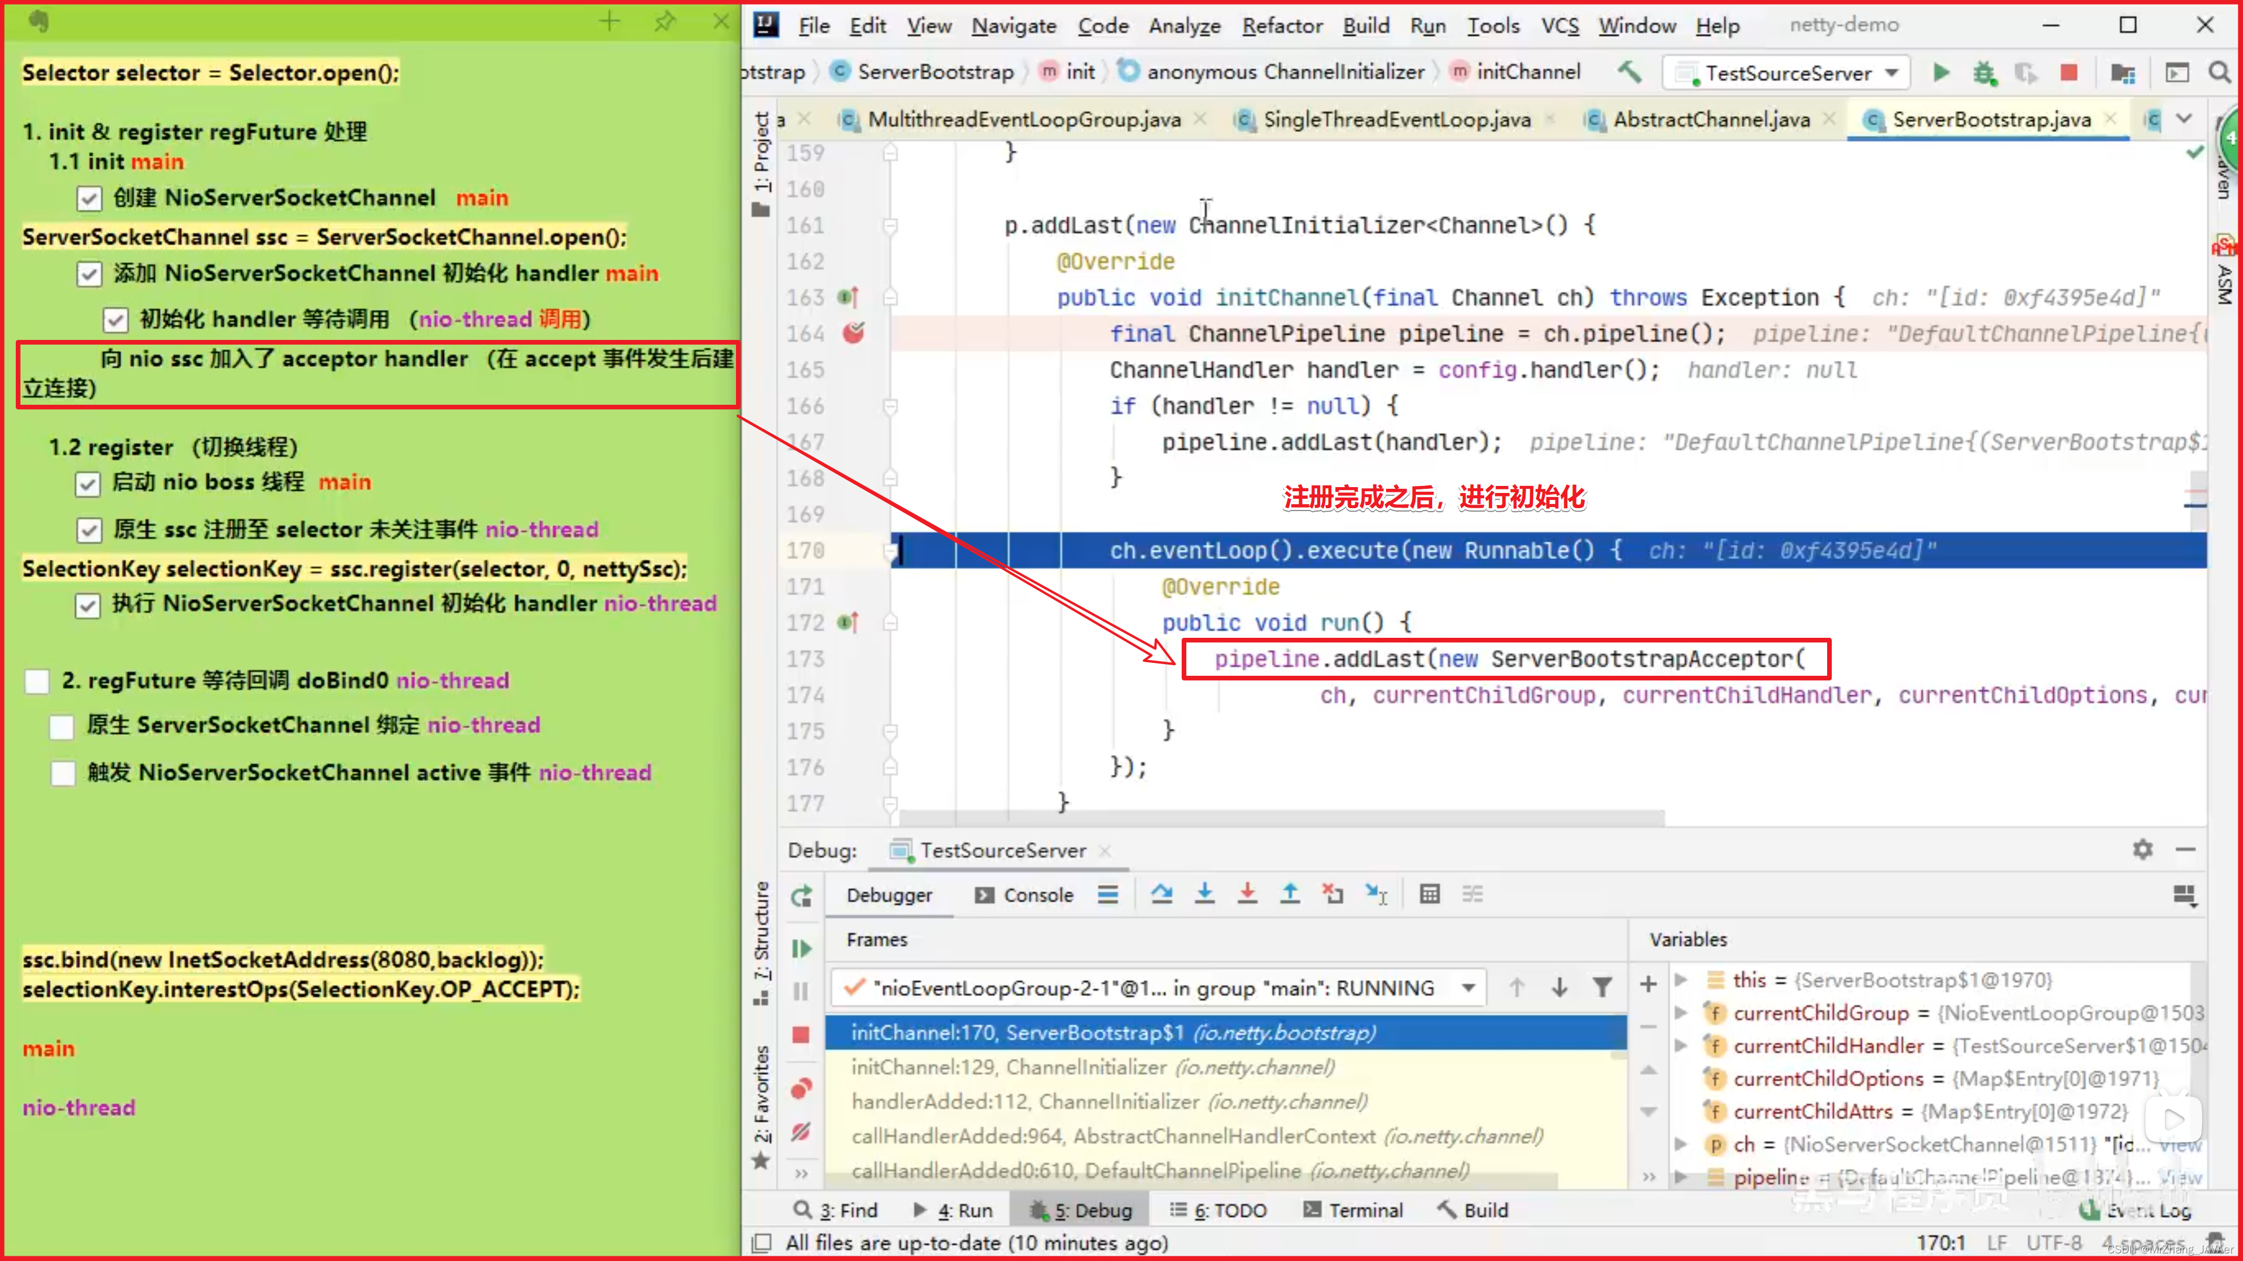Click the breakpoint at line 164

[x=853, y=333]
